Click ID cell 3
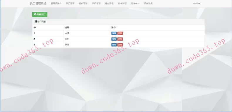Screen dimensions: 232x112 pyautogui.click(x=48, y=45)
